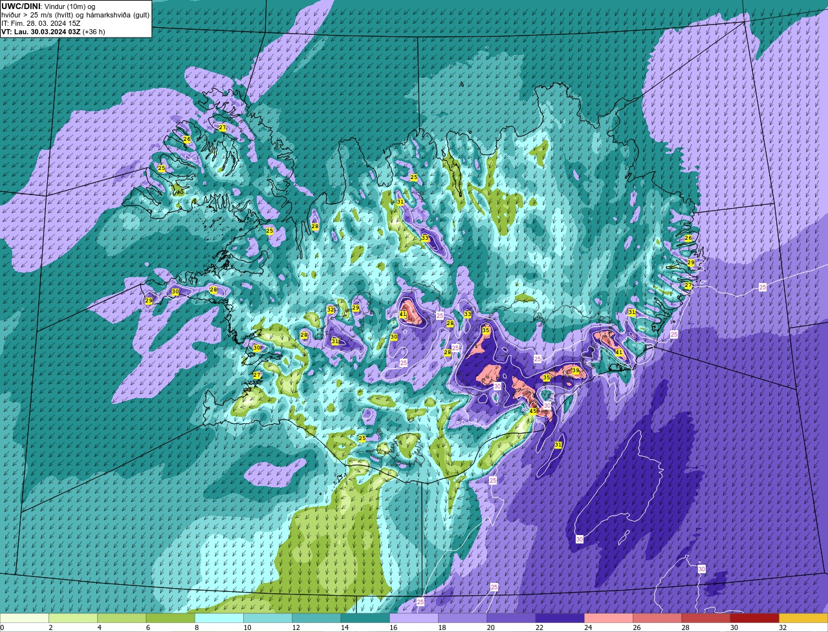Viewport: 828px width, 632px height.
Task: Pick the purple 20–22 m/s legend swatch
Action: point(511,618)
